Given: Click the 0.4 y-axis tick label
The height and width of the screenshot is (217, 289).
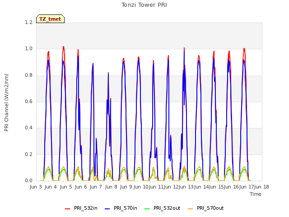Looking at the screenshot, I should pyautogui.click(x=28, y=127).
